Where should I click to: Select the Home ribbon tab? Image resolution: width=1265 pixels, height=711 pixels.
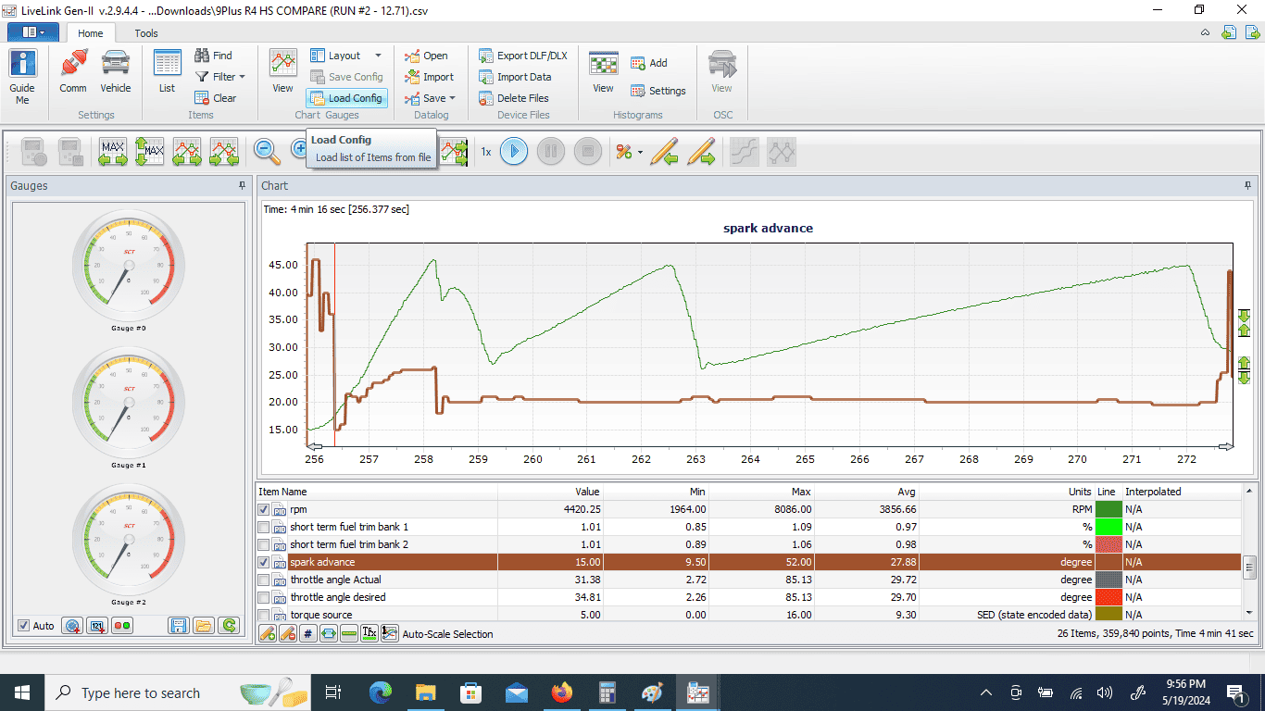[x=91, y=33]
